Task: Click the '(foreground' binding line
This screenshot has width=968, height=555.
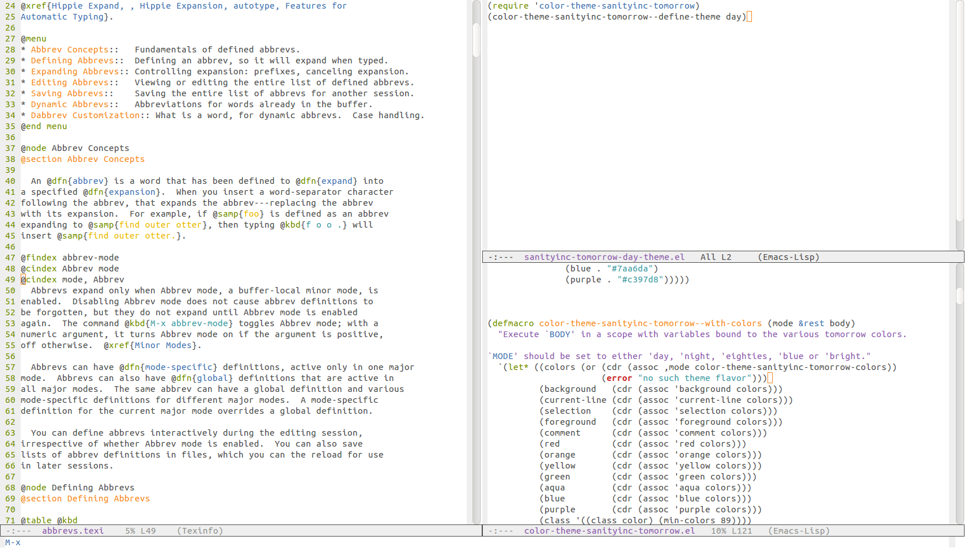Action: pyautogui.click(x=661, y=422)
